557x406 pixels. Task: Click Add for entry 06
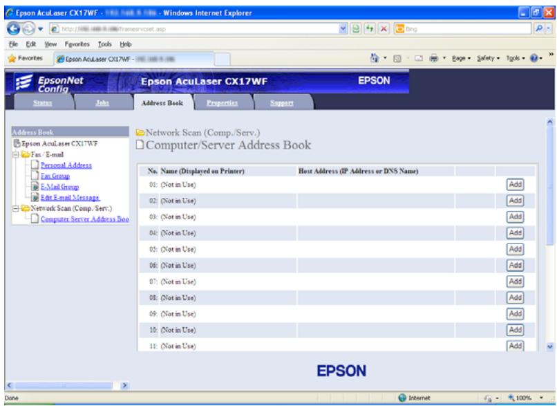point(515,265)
